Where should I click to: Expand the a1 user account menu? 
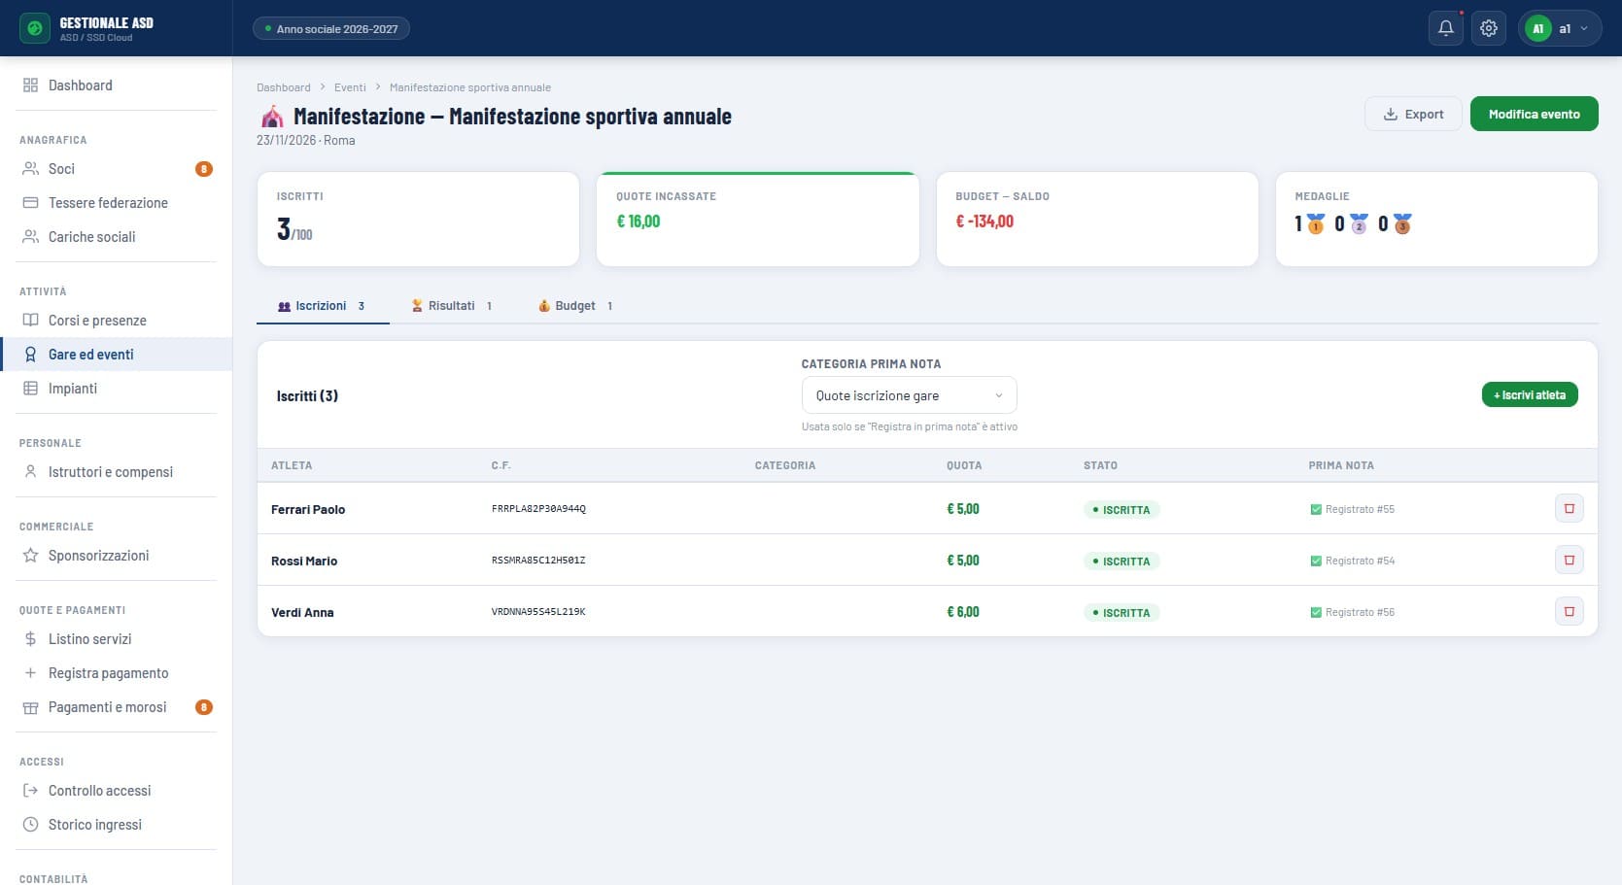tap(1560, 28)
